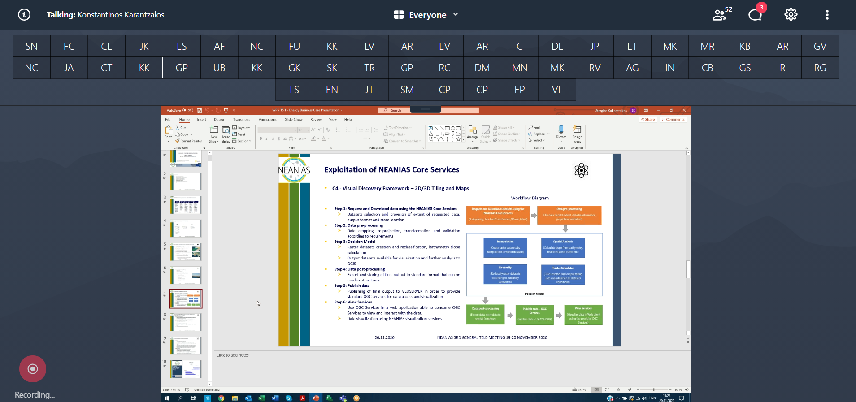Open the File tab
Viewport: 856px width, 402px height.
[x=168, y=120]
